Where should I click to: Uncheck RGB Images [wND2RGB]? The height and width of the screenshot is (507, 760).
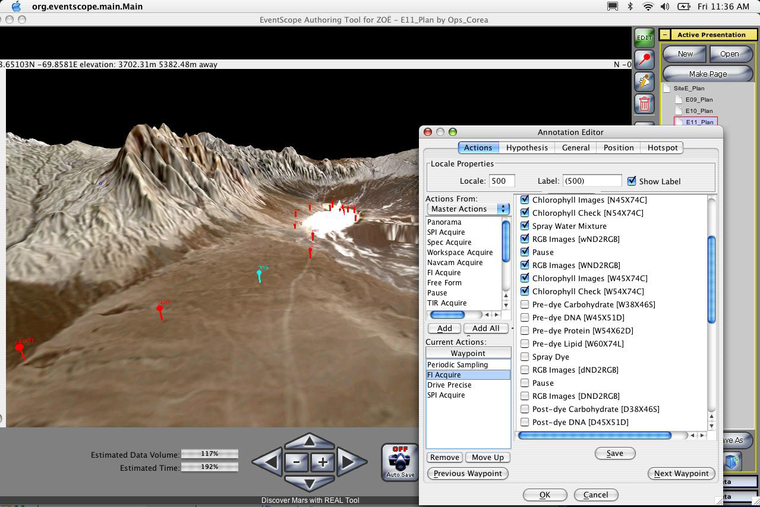tap(525, 239)
